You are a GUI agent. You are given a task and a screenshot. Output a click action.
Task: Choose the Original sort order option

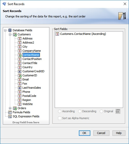click(x=101, y=111)
